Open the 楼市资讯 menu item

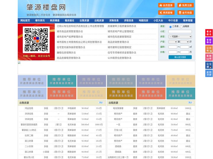pyautogui.click(x=40, y=21)
